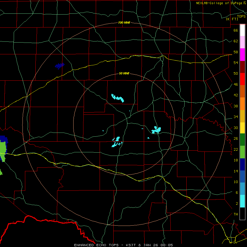Click the 6 legend value
The height and width of the screenshot is (247, 247).
coord(237,193)
